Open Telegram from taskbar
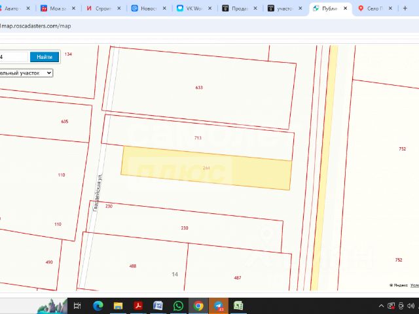The width and height of the screenshot is (419, 314). click(x=218, y=305)
